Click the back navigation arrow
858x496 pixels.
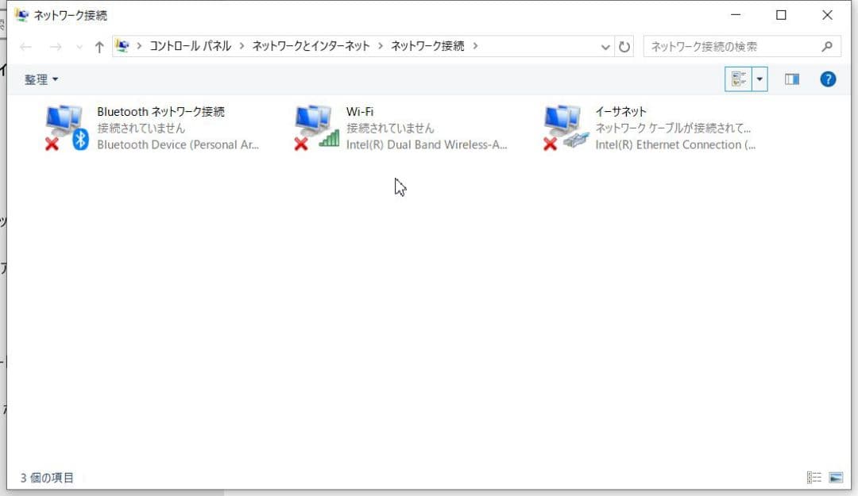point(25,46)
